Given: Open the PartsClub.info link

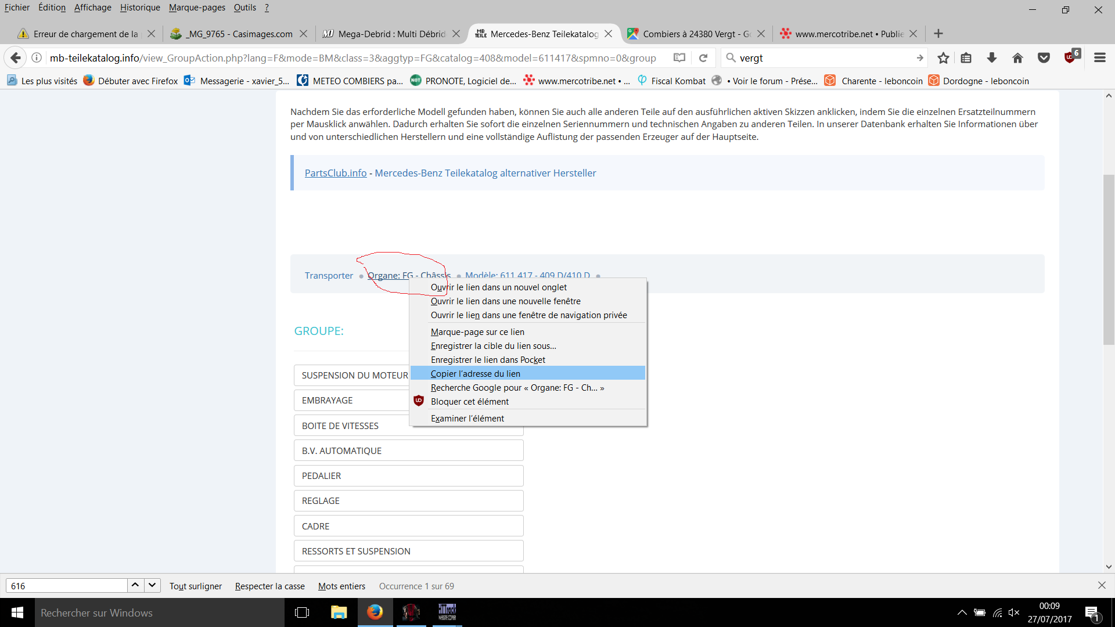Looking at the screenshot, I should [336, 173].
